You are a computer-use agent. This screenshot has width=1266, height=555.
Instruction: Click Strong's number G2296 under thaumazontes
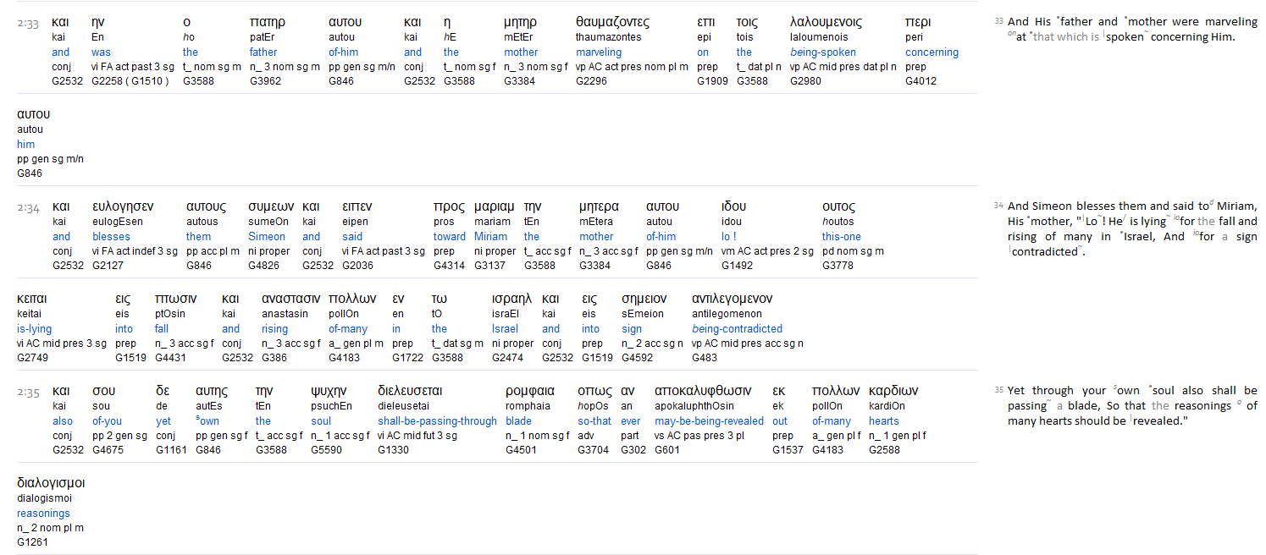click(591, 81)
